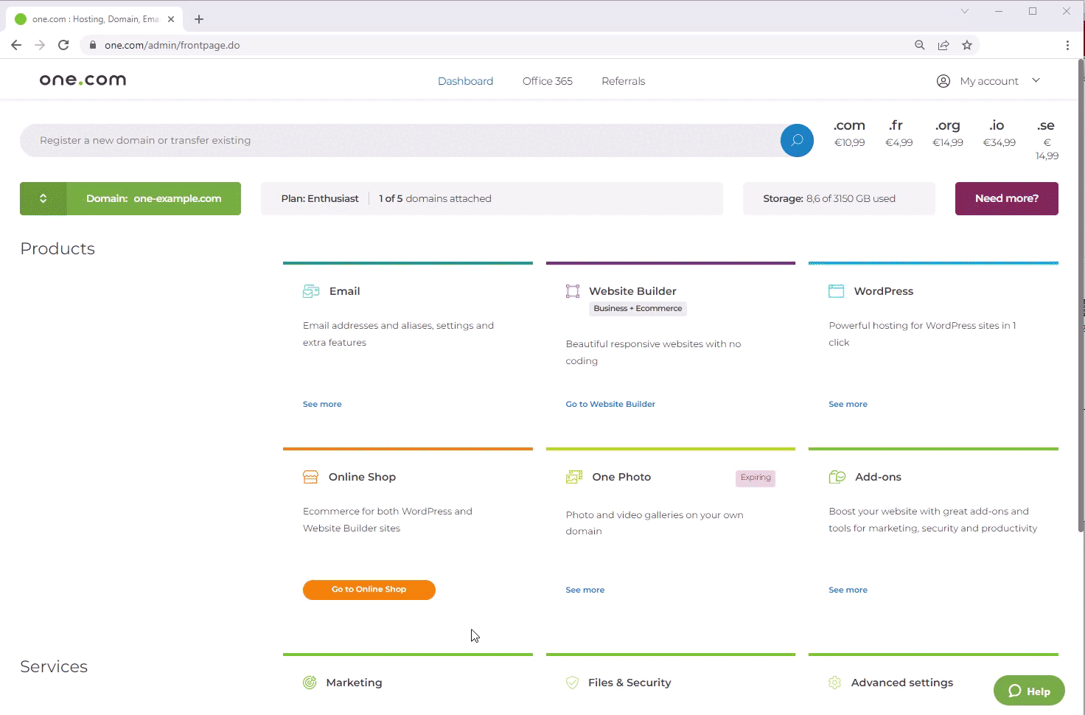
Task: Click the WordPress window icon
Action: coord(836,291)
